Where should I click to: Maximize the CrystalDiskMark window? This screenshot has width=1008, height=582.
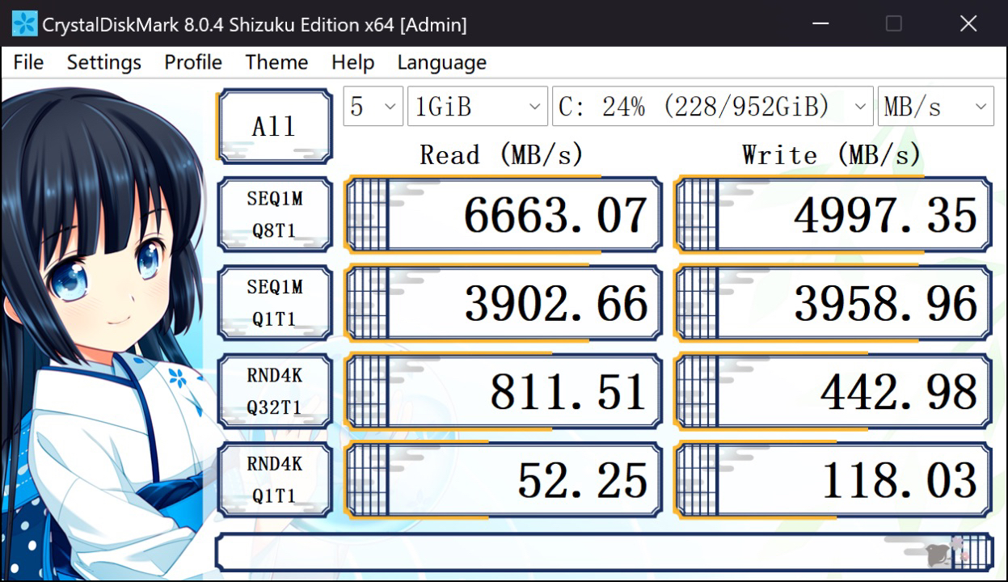893,24
